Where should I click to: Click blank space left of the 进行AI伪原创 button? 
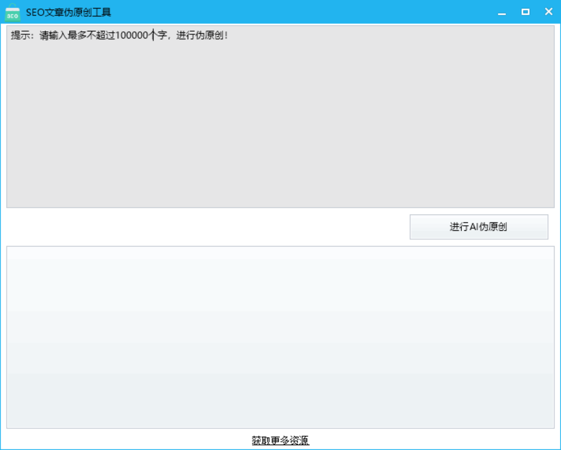coord(205,227)
